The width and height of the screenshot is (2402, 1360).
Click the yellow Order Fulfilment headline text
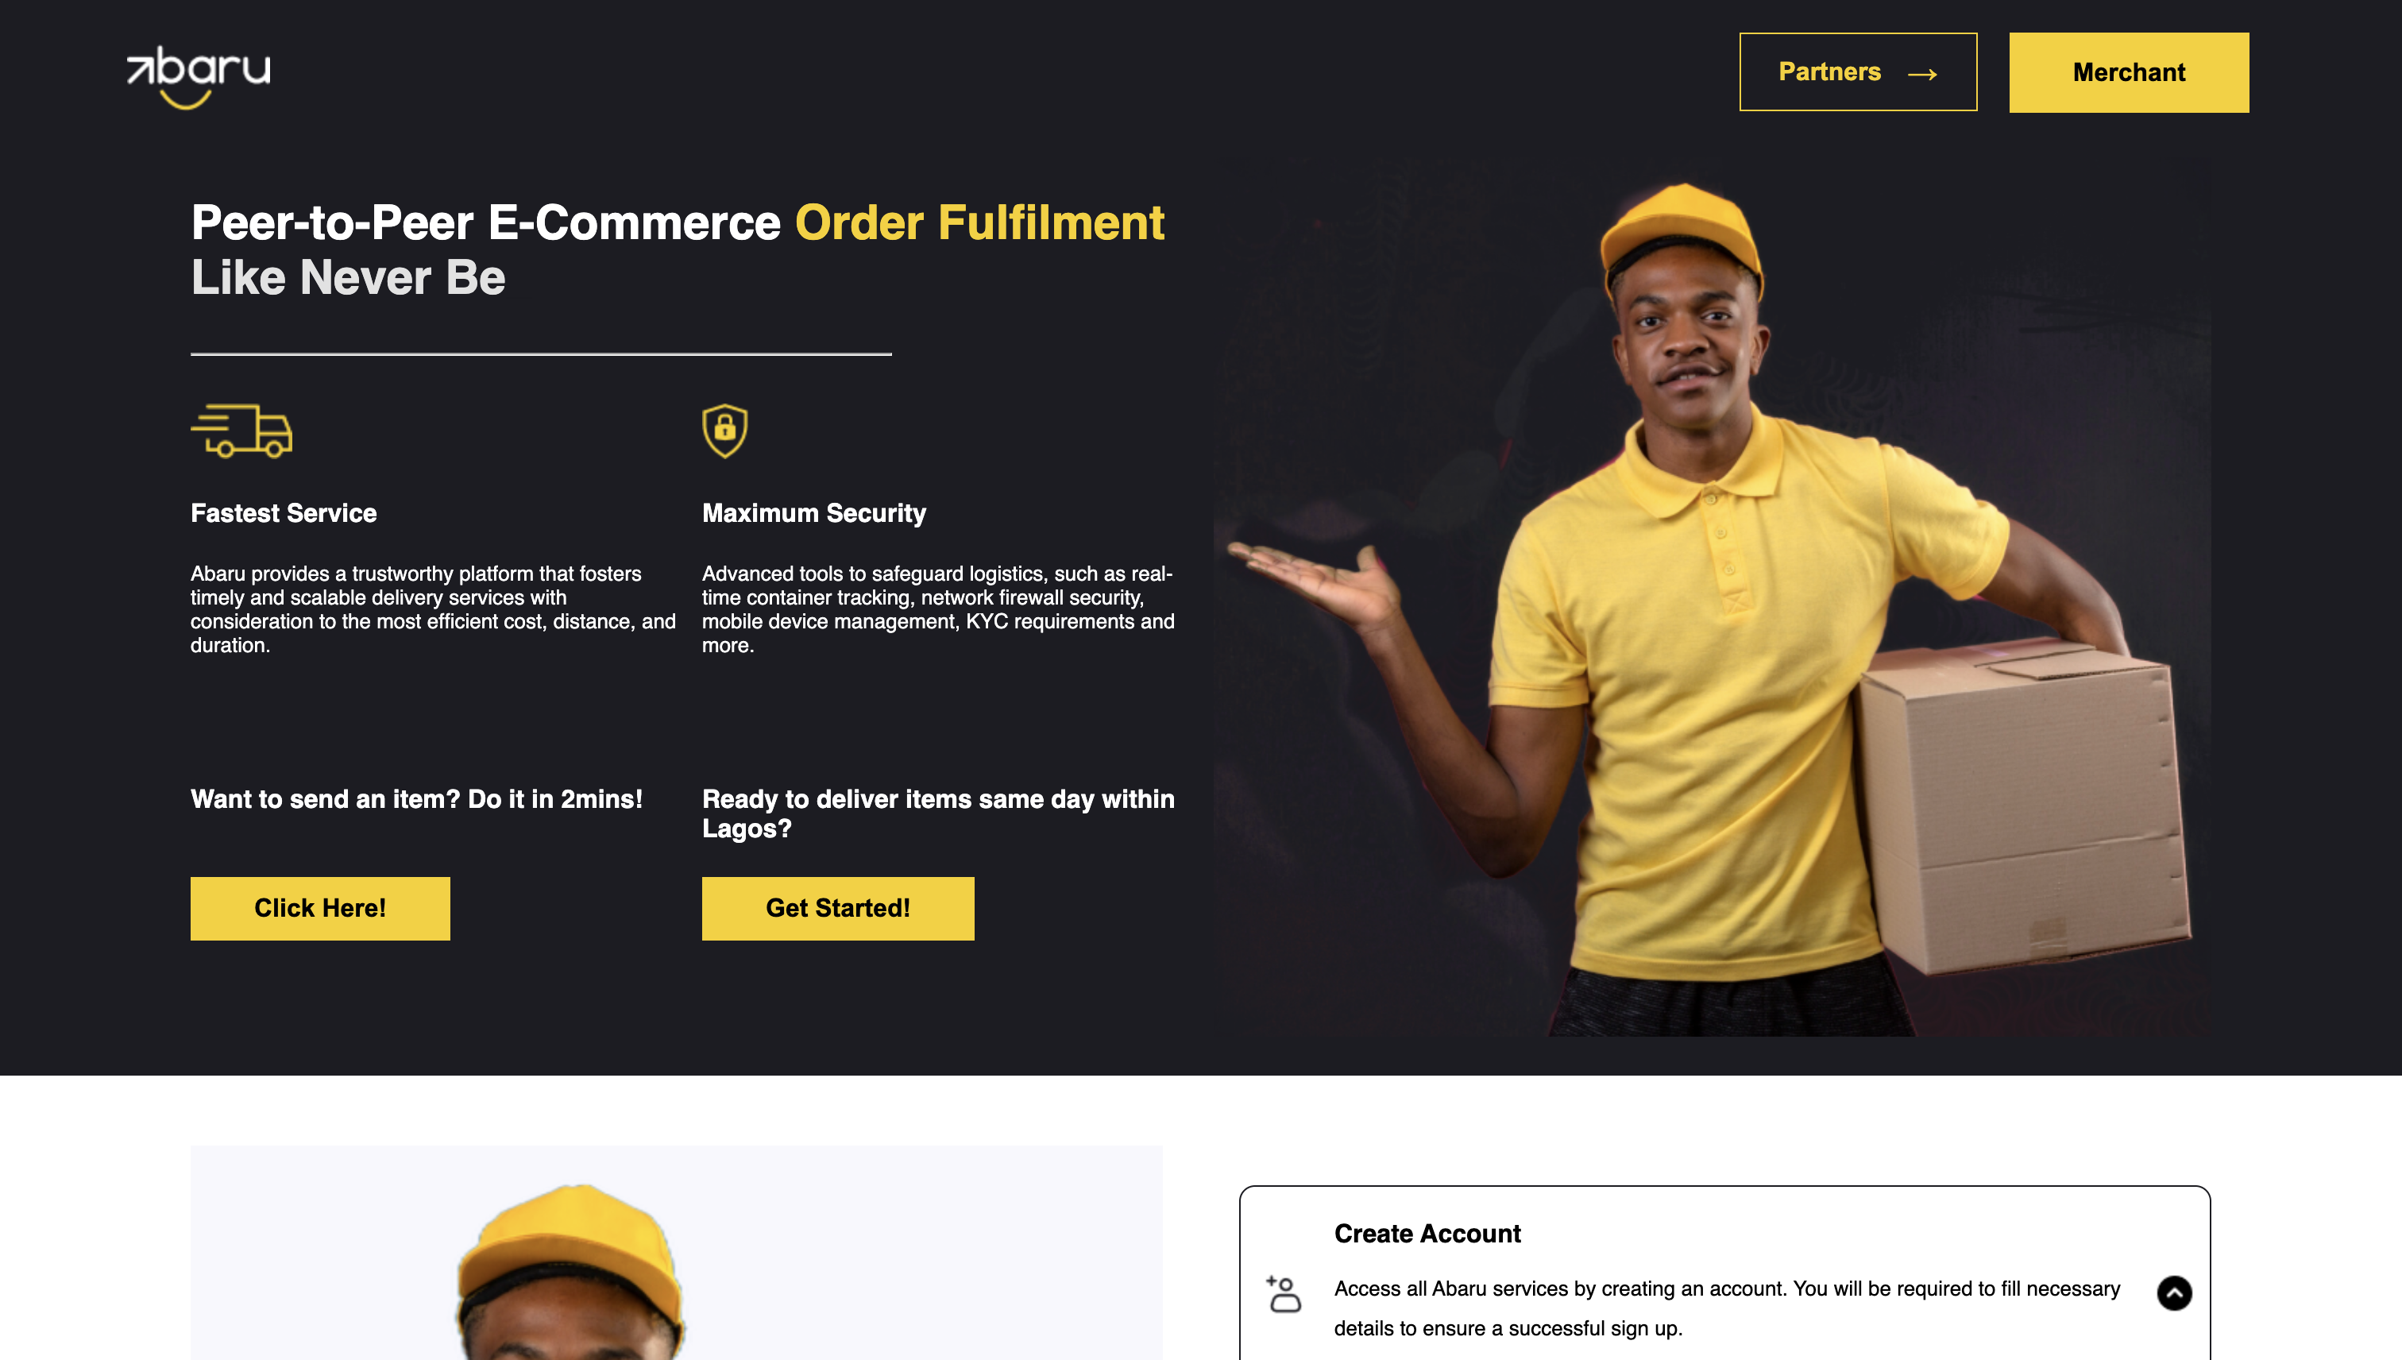(979, 222)
